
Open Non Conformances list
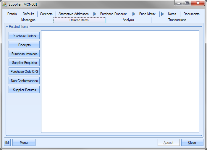pos(24,81)
